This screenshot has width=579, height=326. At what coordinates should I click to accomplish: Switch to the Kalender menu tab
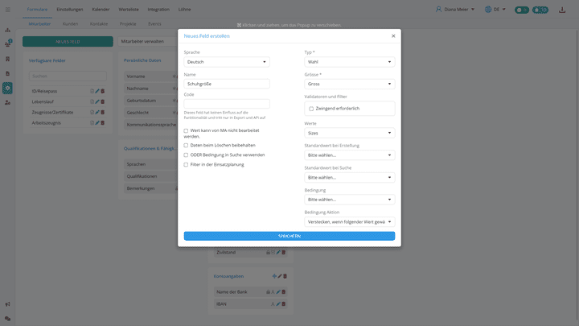click(101, 10)
